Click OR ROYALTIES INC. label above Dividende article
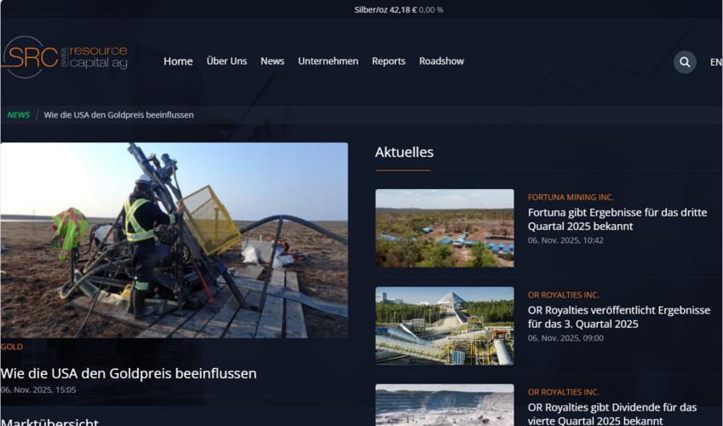723x426 pixels. tap(563, 392)
